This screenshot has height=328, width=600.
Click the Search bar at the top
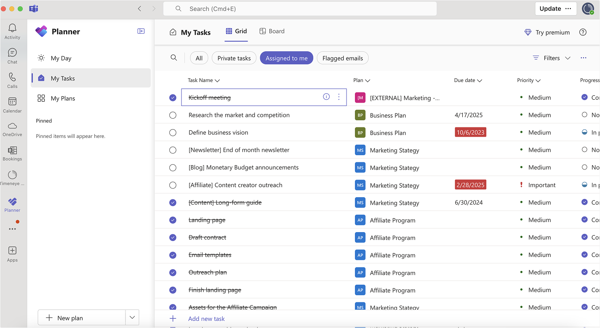(300, 8)
